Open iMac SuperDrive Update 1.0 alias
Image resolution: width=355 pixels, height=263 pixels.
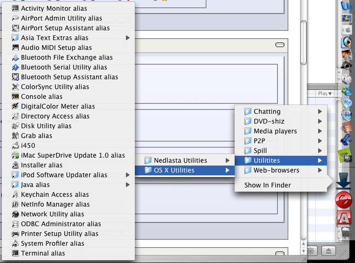tap(69, 155)
